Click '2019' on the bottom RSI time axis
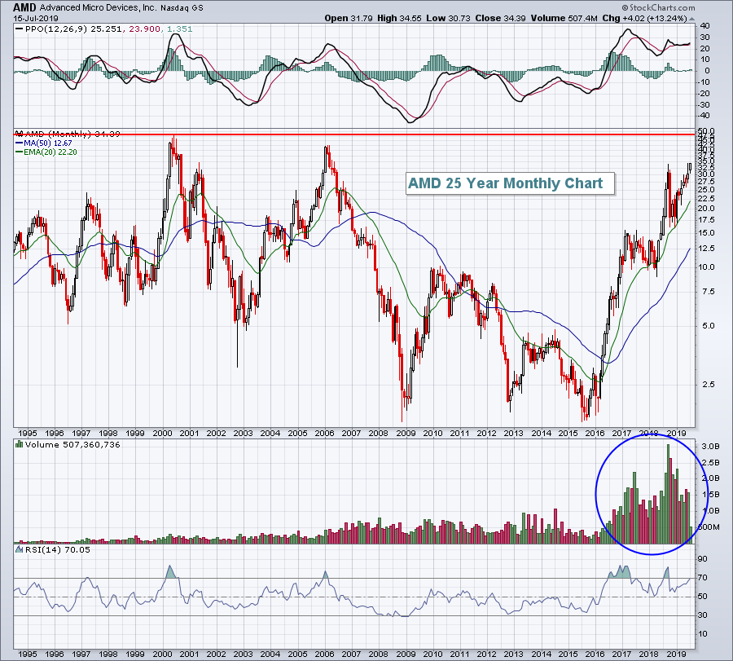This screenshot has height=661, width=733. click(676, 654)
